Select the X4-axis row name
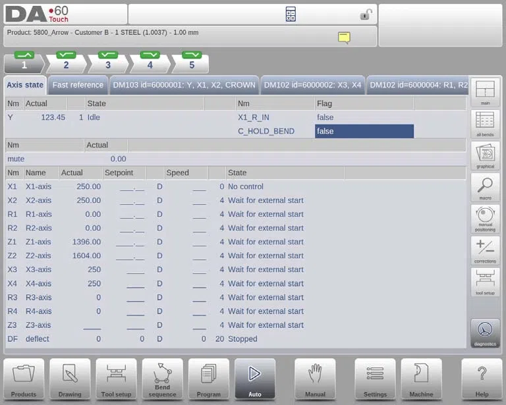The image size is (506, 405). pos(38,284)
